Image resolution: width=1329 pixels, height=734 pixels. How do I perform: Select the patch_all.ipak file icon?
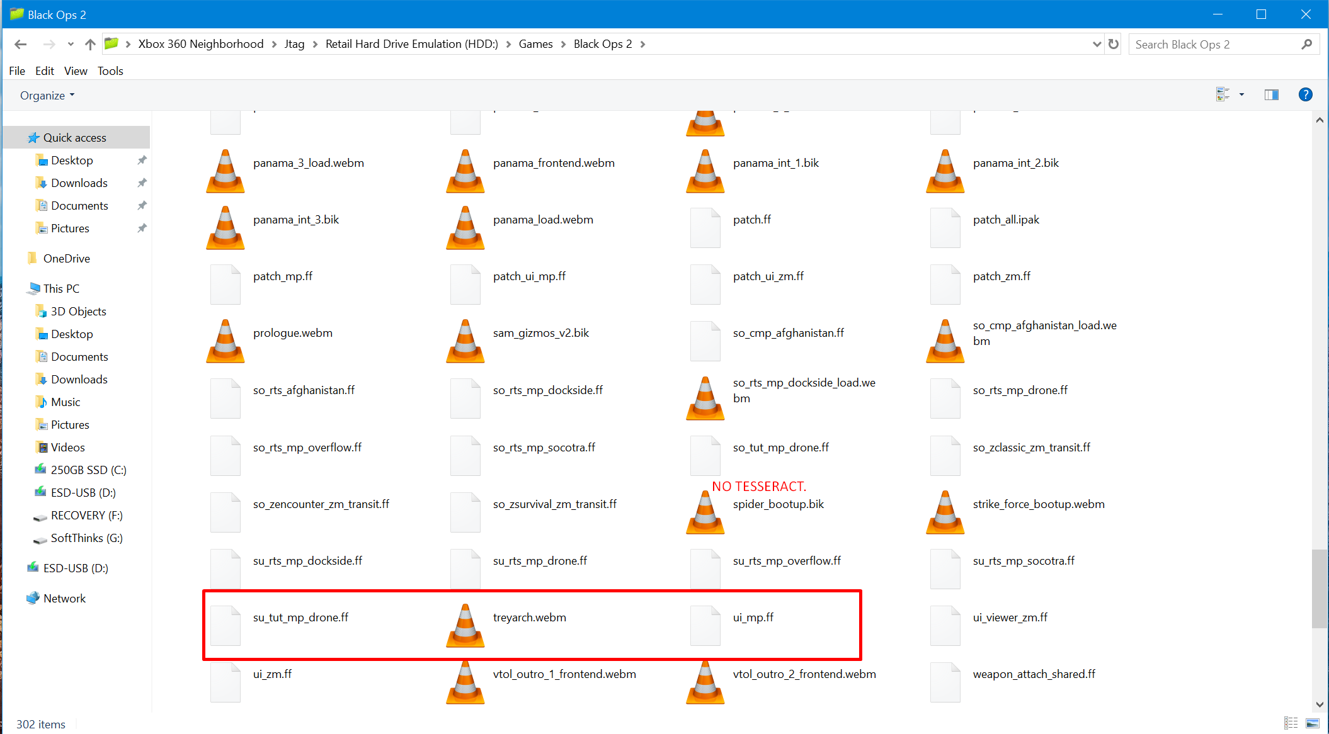pyautogui.click(x=945, y=228)
